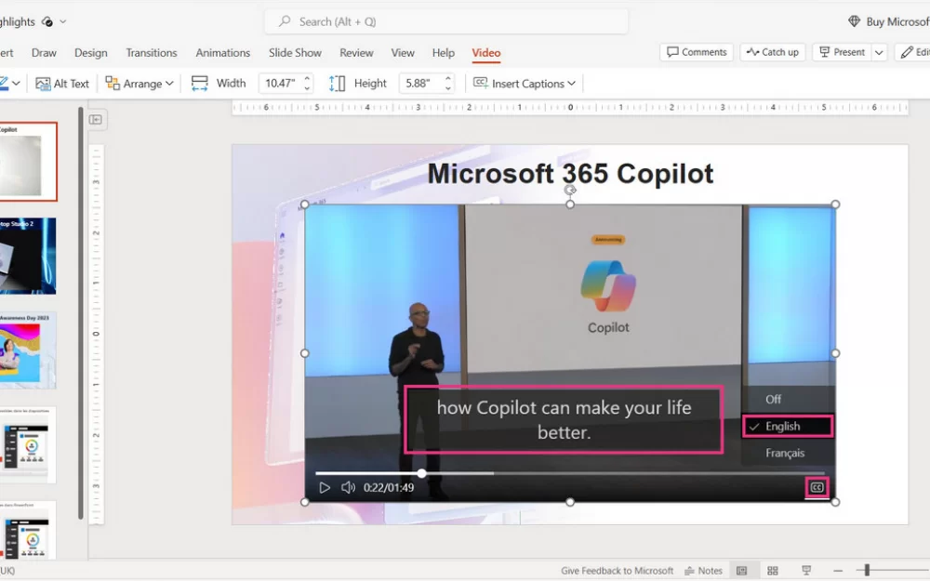This screenshot has height=581, width=930.
Task: Open the Insert Captions dropdown
Action: (x=525, y=84)
